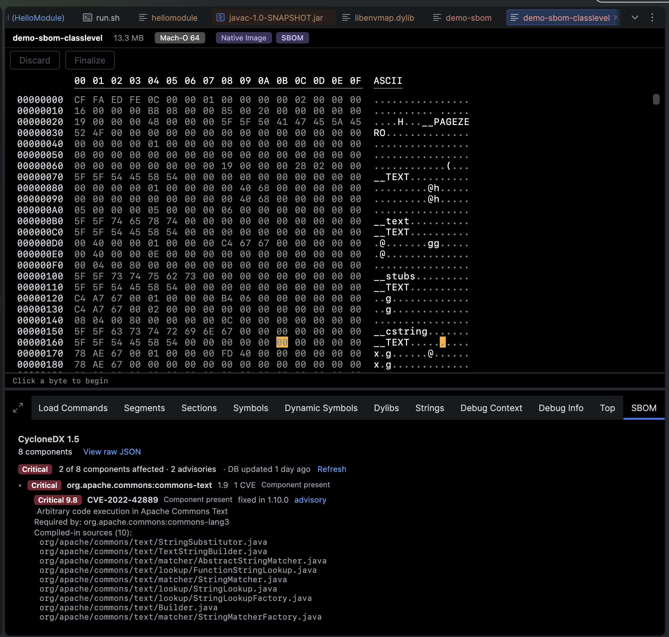Click the 0F column header
Viewport: 669px width, 637px height.
click(x=355, y=81)
